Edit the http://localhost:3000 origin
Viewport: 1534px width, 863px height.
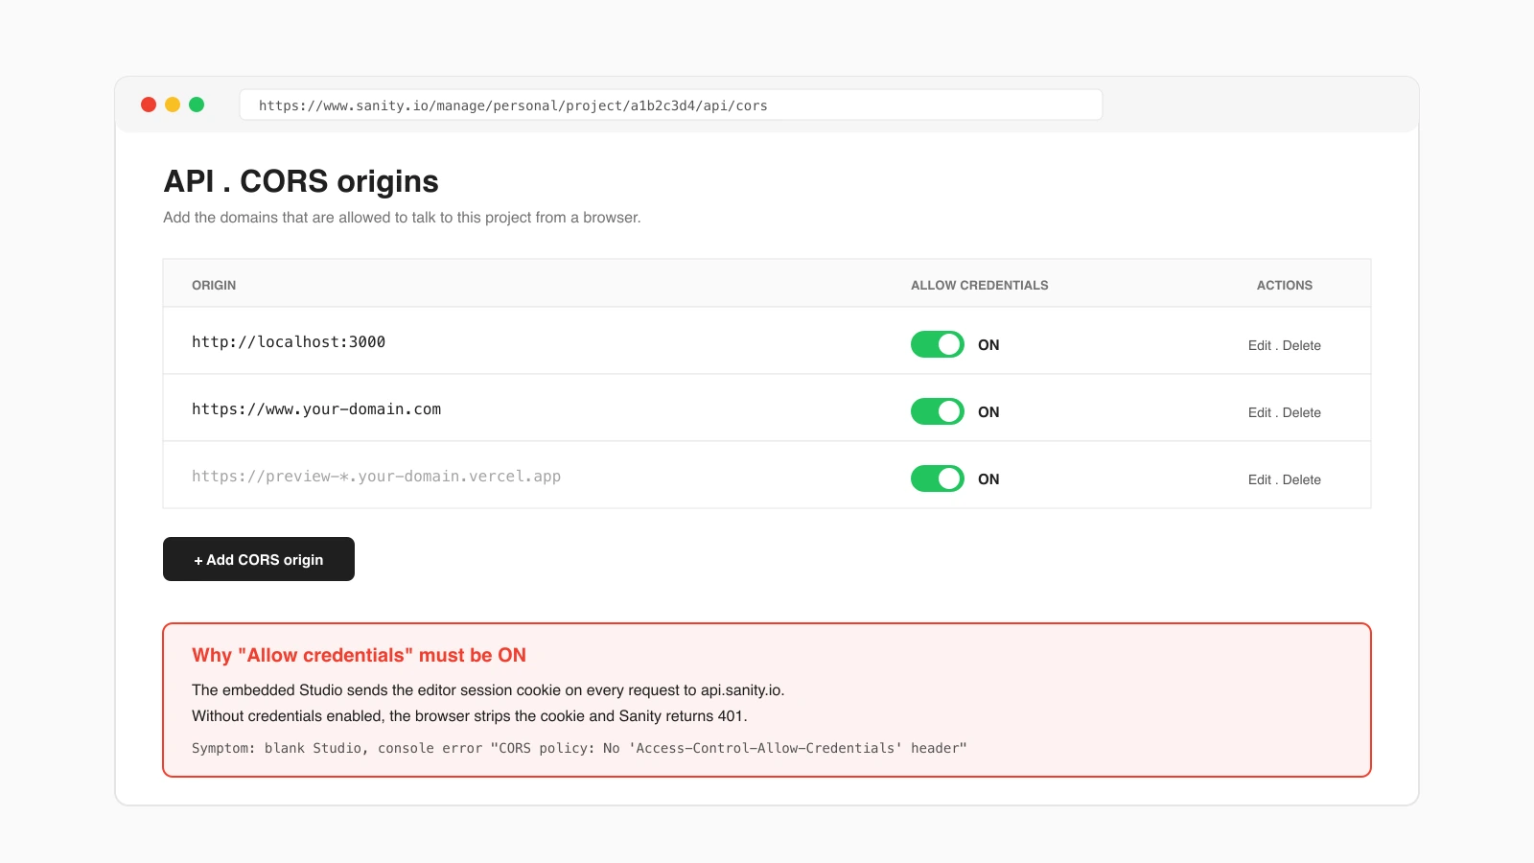coord(1259,345)
